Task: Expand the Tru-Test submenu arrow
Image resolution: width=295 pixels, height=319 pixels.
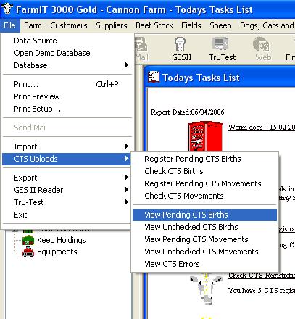Action: click(126, 202)
